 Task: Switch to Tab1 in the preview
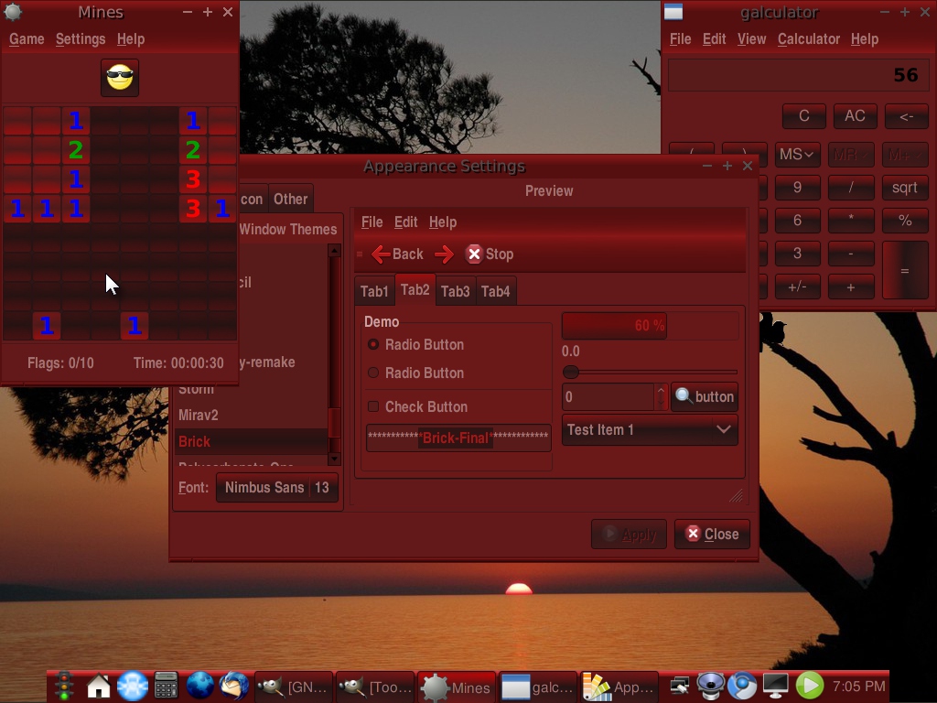click(374, 291)
